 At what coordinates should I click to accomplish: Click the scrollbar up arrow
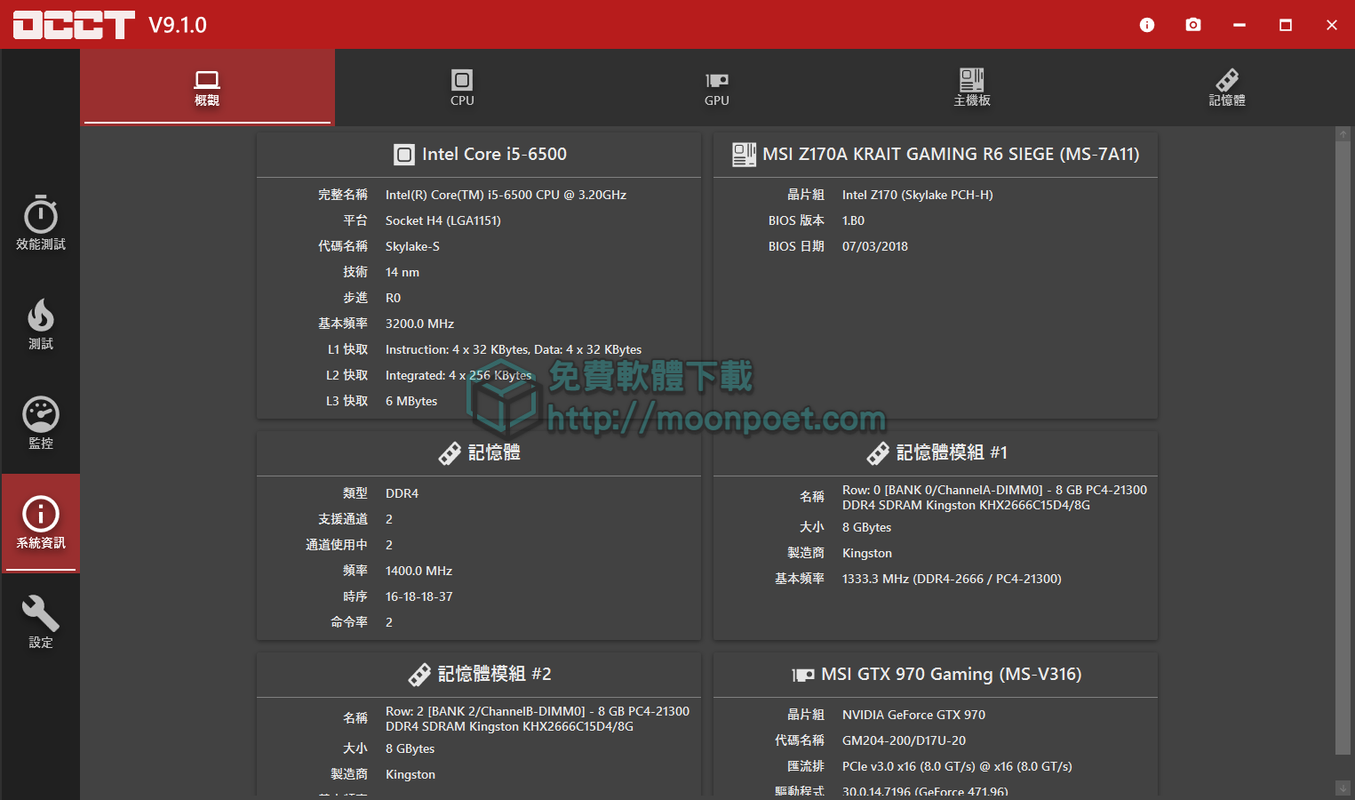[1343, 134]
